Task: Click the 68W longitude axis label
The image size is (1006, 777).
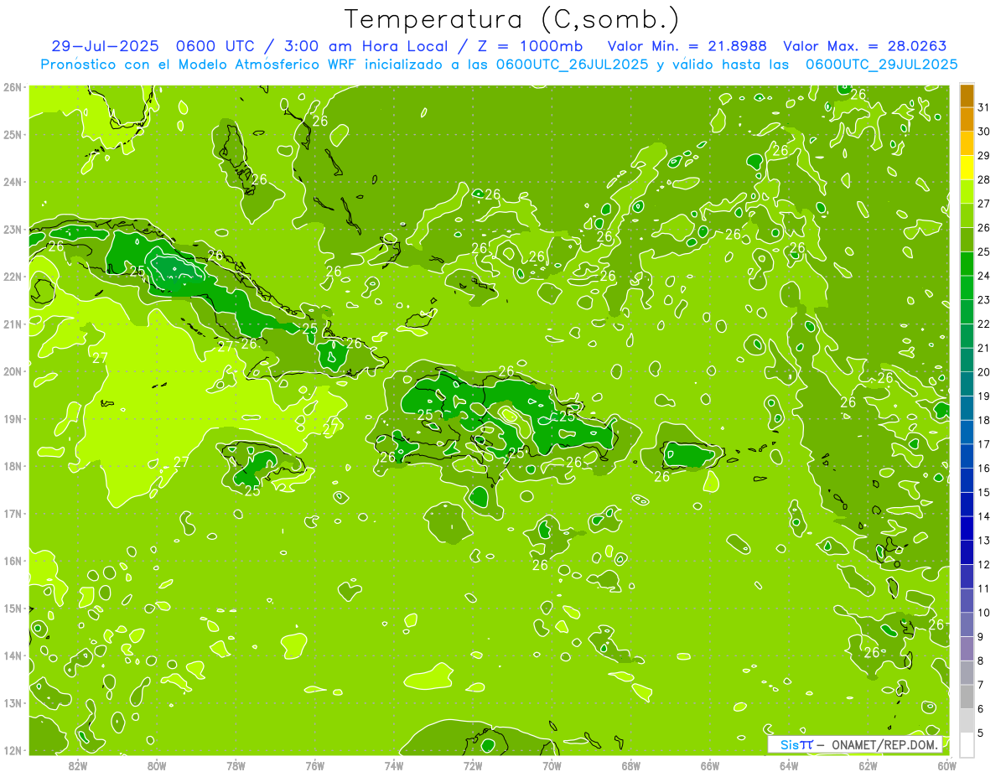Action: [631, 765]
